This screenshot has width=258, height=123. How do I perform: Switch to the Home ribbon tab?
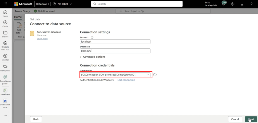click(x=18, y=17)
